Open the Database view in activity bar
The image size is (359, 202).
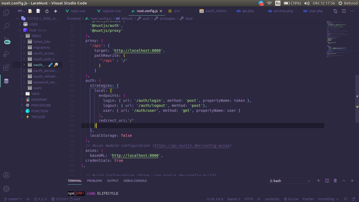[x=6, y=81]
